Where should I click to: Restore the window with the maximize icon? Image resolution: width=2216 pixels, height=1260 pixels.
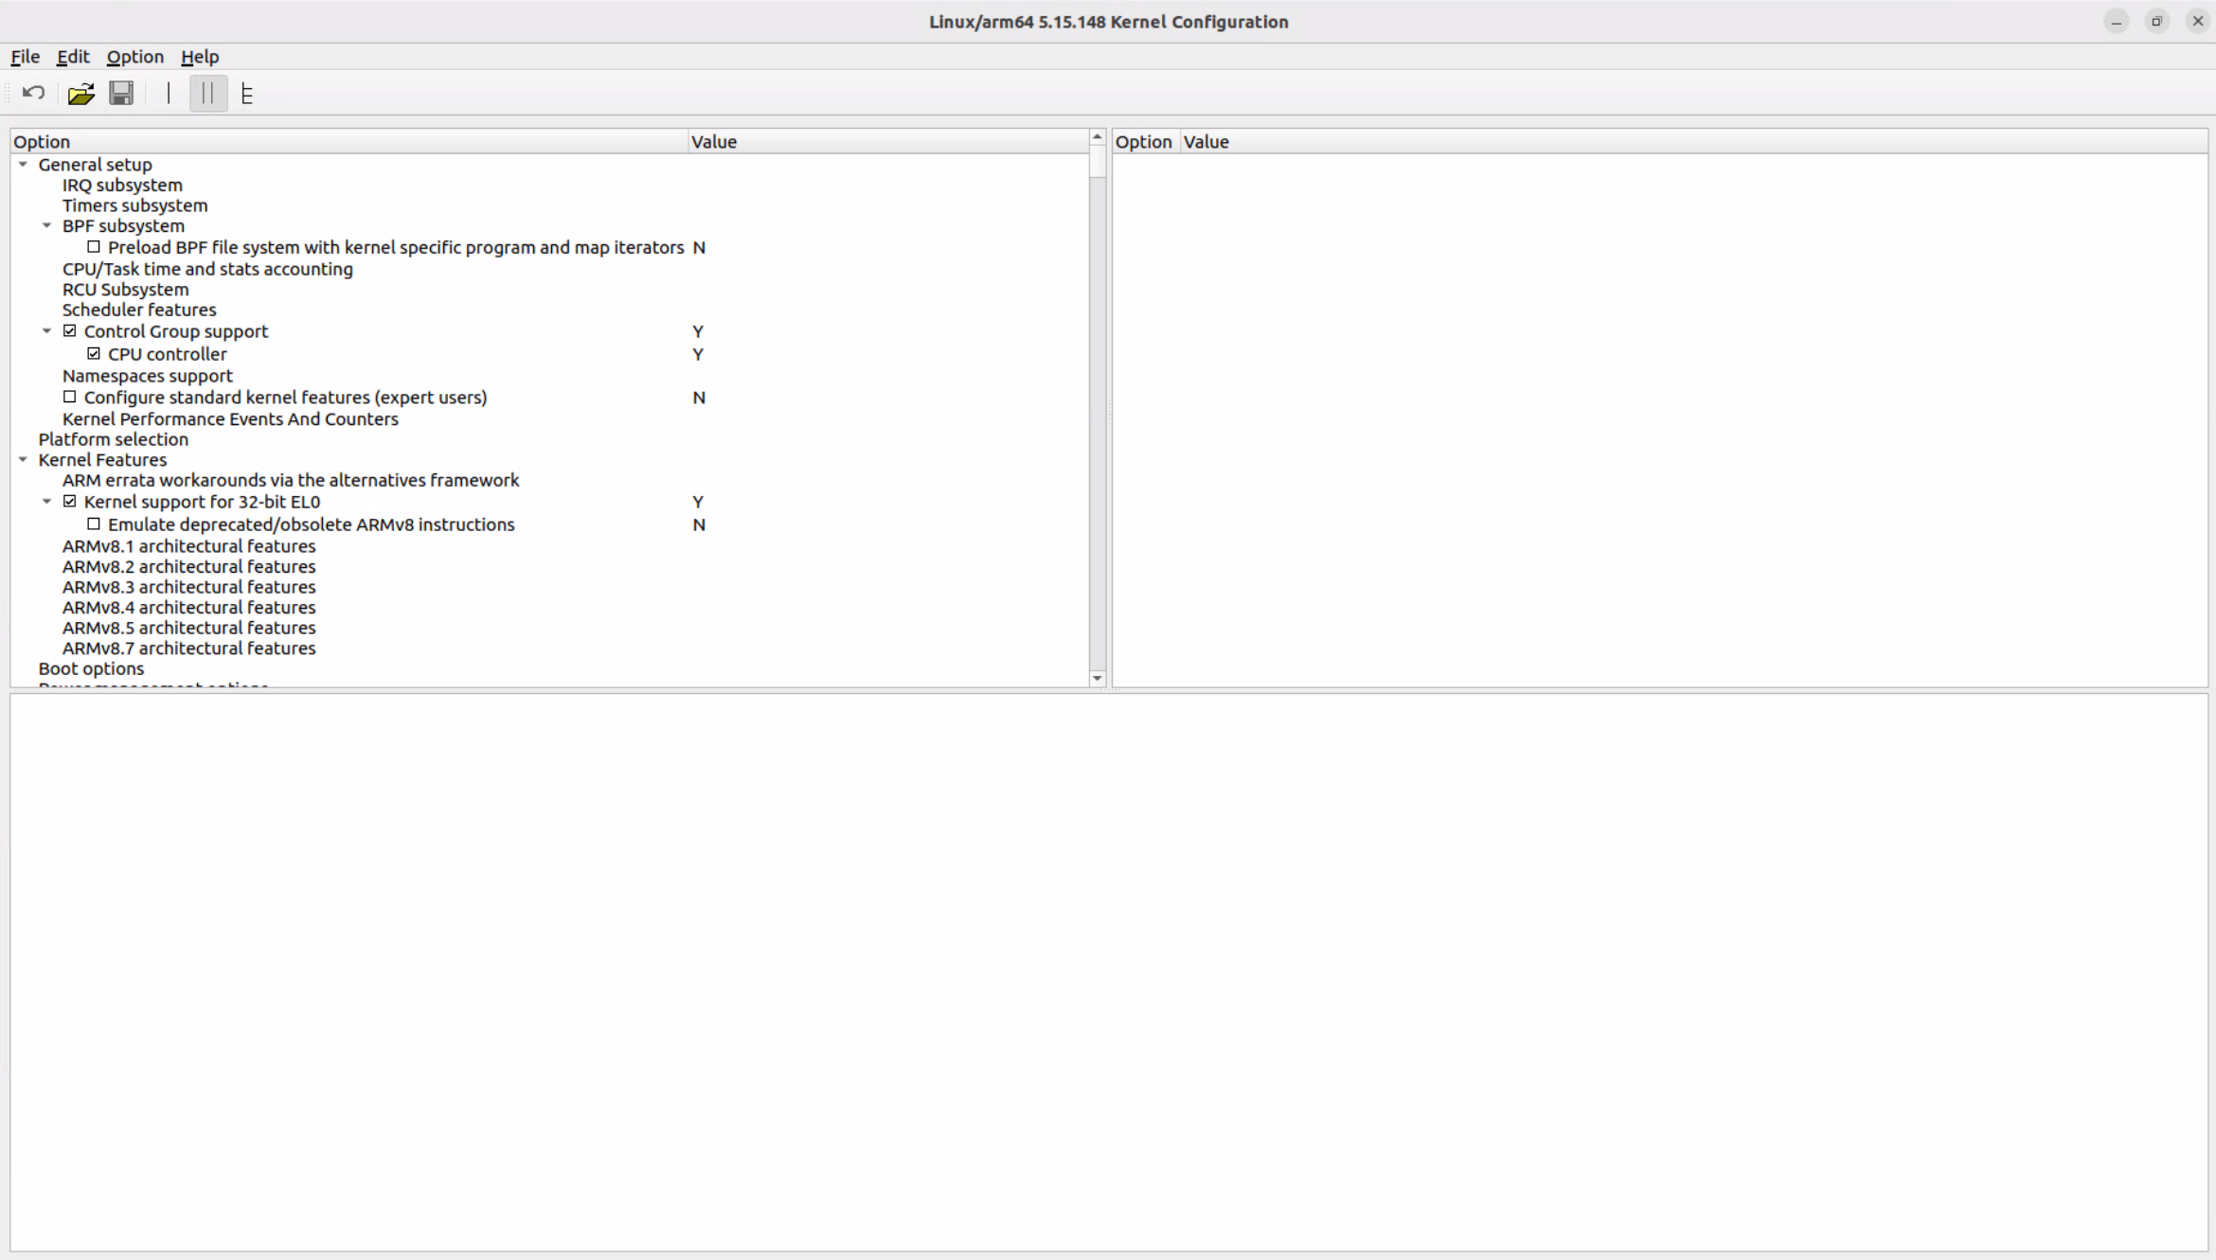tap(2156, 21)
